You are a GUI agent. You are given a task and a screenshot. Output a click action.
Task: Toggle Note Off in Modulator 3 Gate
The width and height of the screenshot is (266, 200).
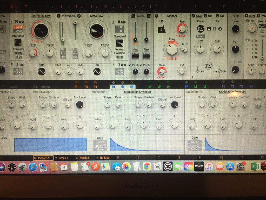pos(195,146)
